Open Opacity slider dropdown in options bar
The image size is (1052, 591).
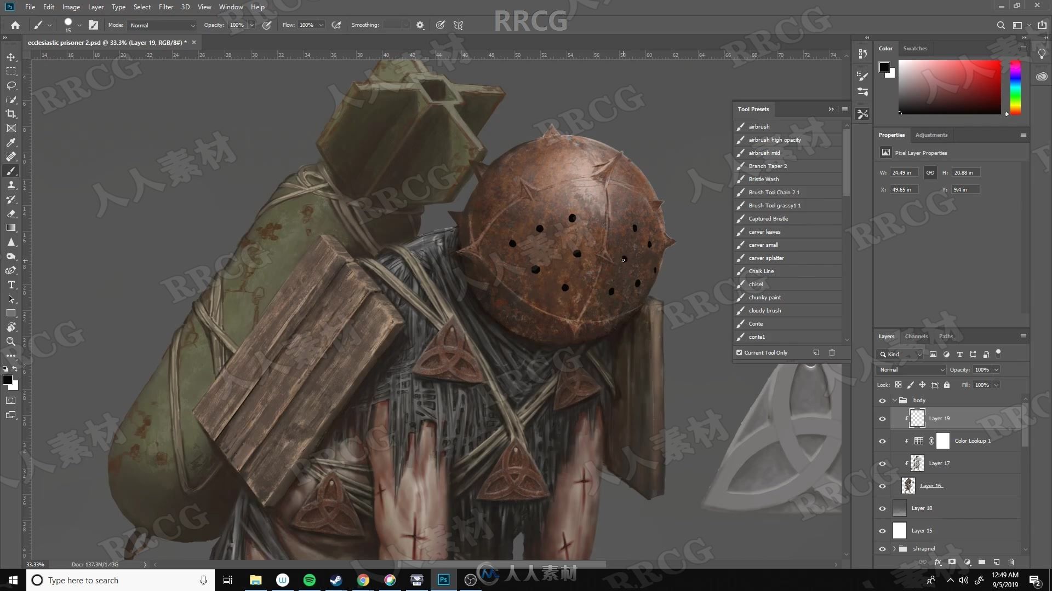tap(251, 25)
